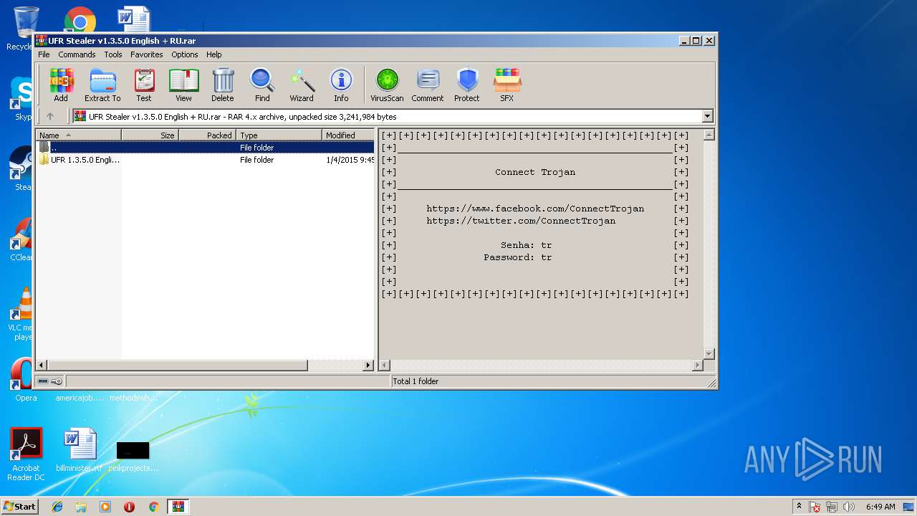
Task: Show archive Info
Action: pos(341,85)
